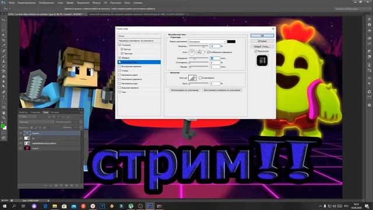Click Восстановить значения по умолчанию button
373x210 pixels.
[x=222, y=90]
